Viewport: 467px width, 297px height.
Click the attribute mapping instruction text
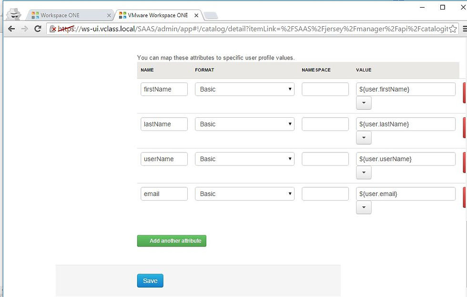coord(216,58)
